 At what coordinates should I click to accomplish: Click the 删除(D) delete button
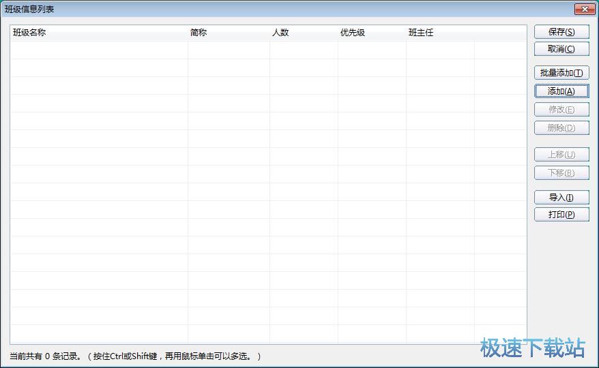coord(561,128)
